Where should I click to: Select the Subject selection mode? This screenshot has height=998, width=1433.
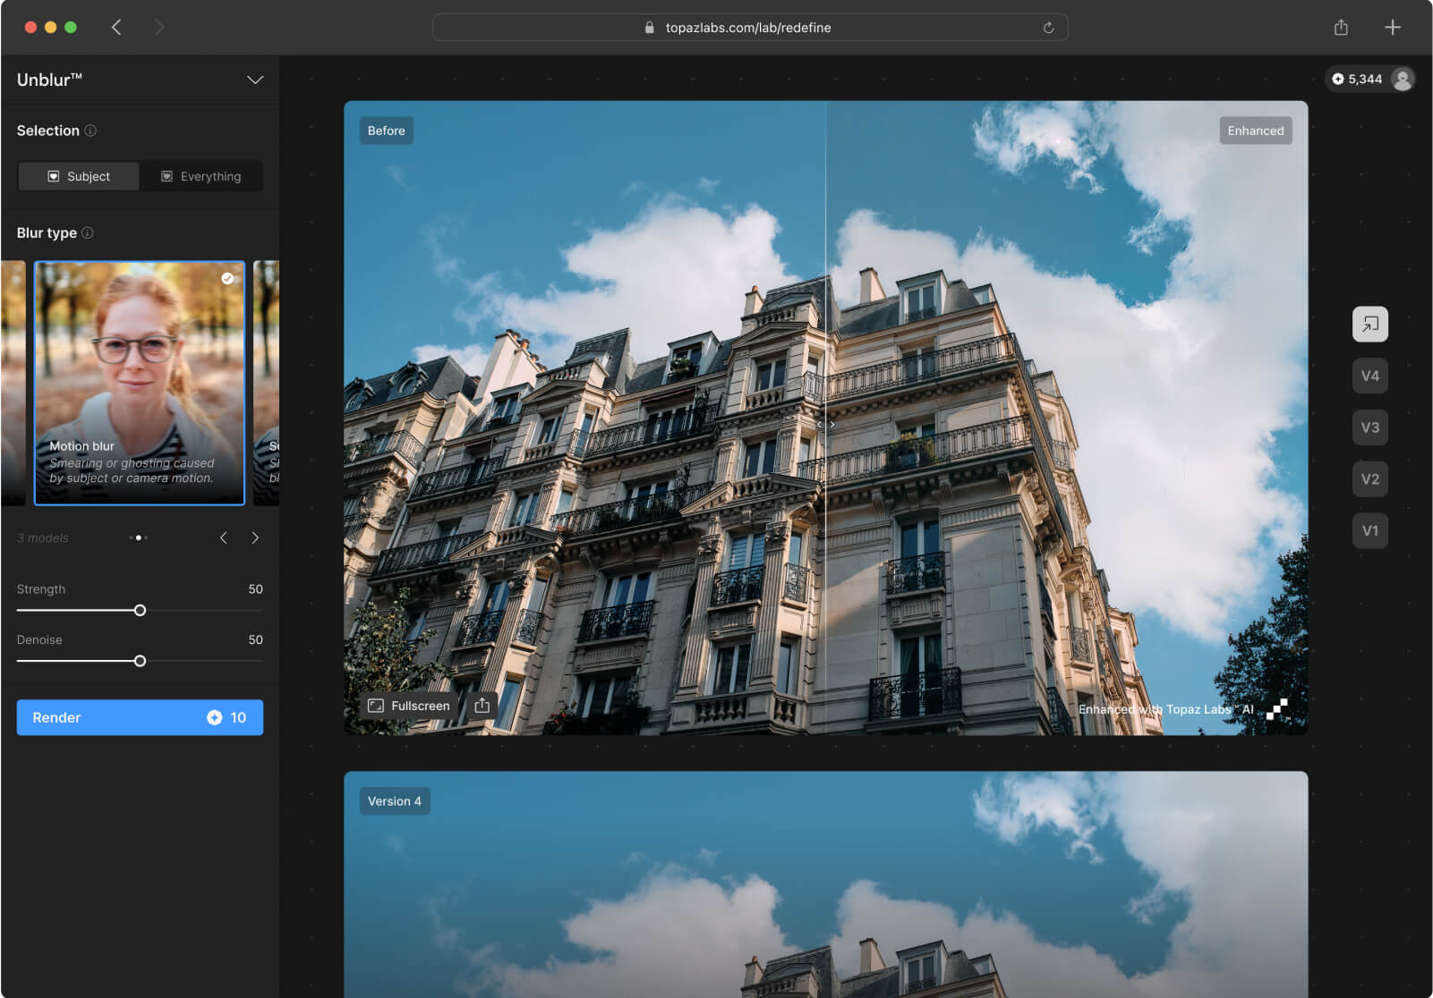pos(79,177)
